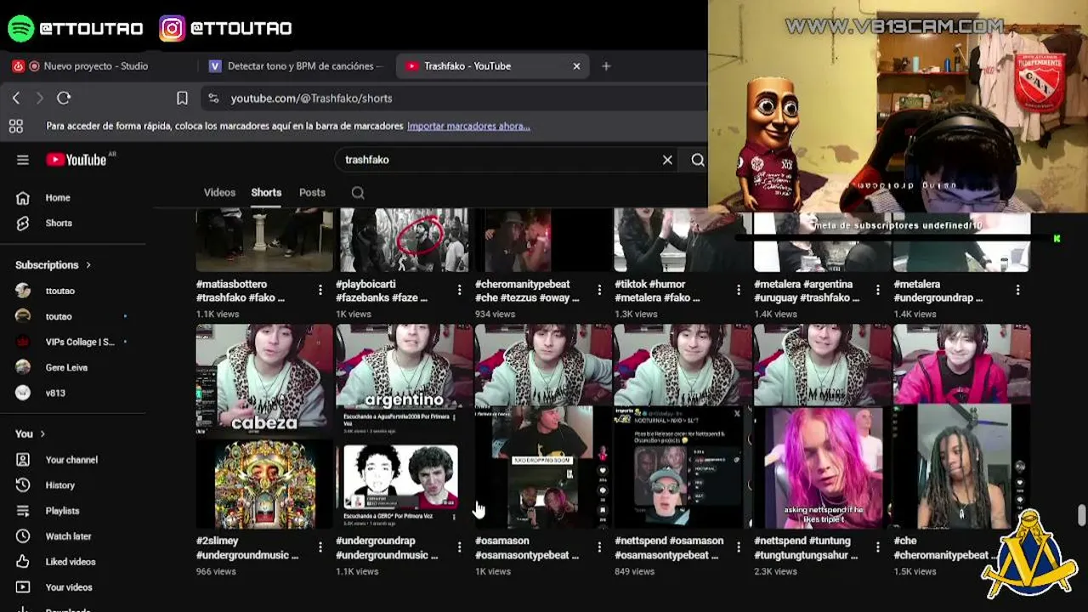Open options for the #undergroundrap #undergroundmusic short
The width and height of the screenshot is (1088, 612).
(x=459, y=547)
